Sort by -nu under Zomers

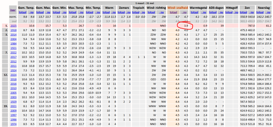(128, 12)
